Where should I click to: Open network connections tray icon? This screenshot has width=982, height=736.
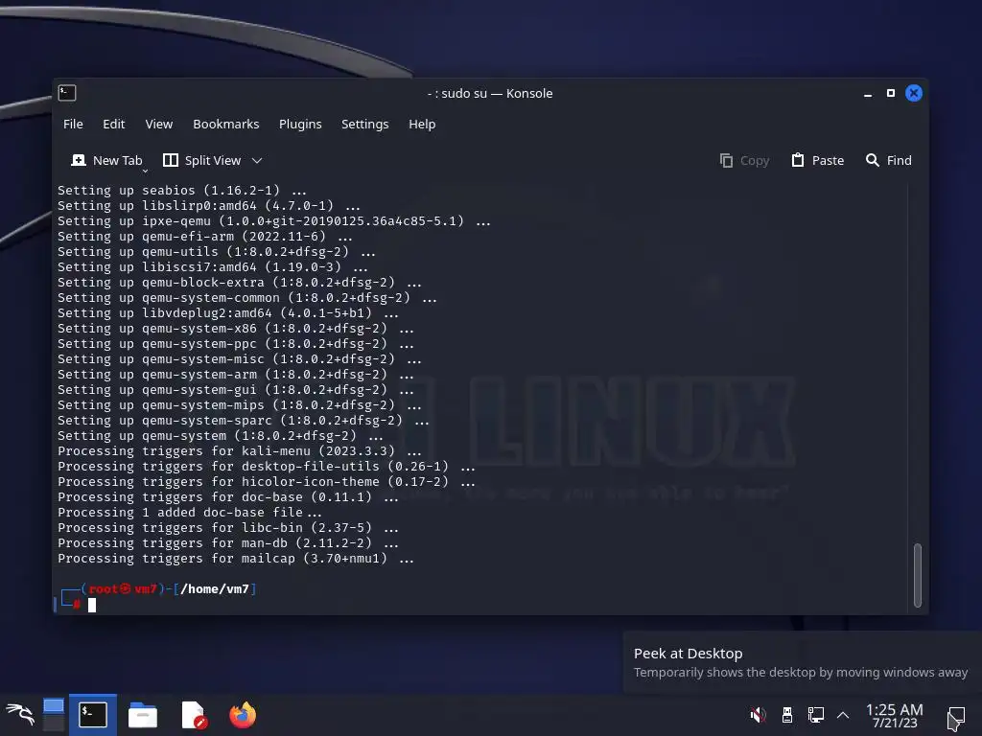click(815, 715)
